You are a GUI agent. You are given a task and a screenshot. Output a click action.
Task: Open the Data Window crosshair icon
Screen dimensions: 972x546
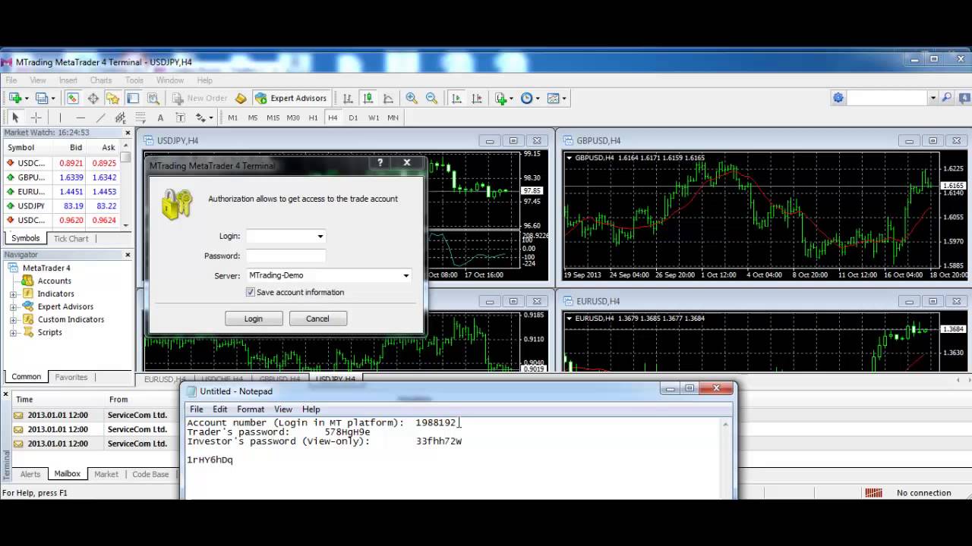pyautogui.click(x=93, y=98)
